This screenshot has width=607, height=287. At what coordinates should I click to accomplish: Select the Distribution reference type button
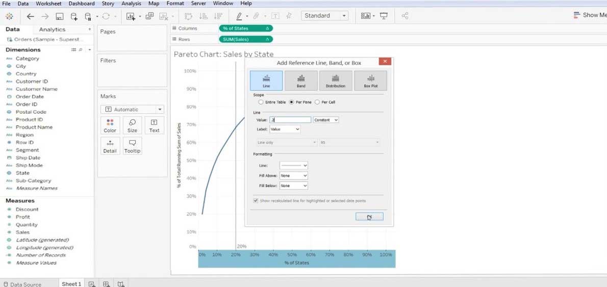click(x=336, y=81)
